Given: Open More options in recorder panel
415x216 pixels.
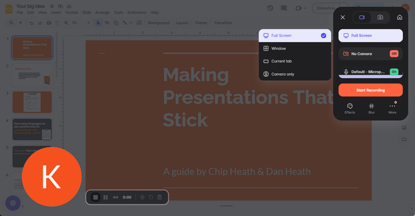Looking at the screenshot, I should point(392,109).
